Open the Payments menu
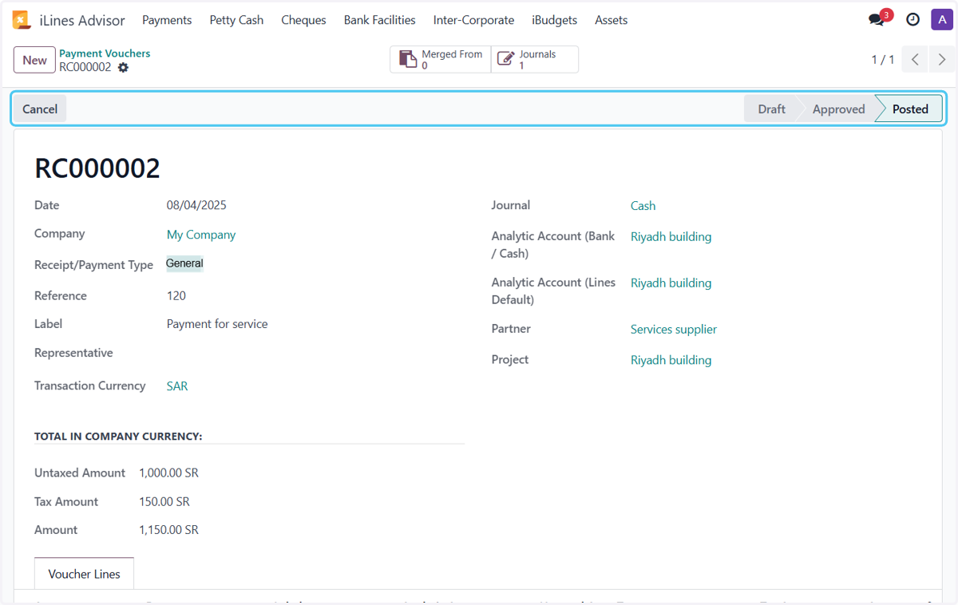 167,20
